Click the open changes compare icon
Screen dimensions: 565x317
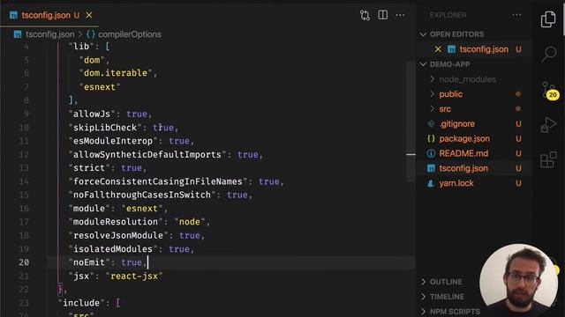pos(365,15)
